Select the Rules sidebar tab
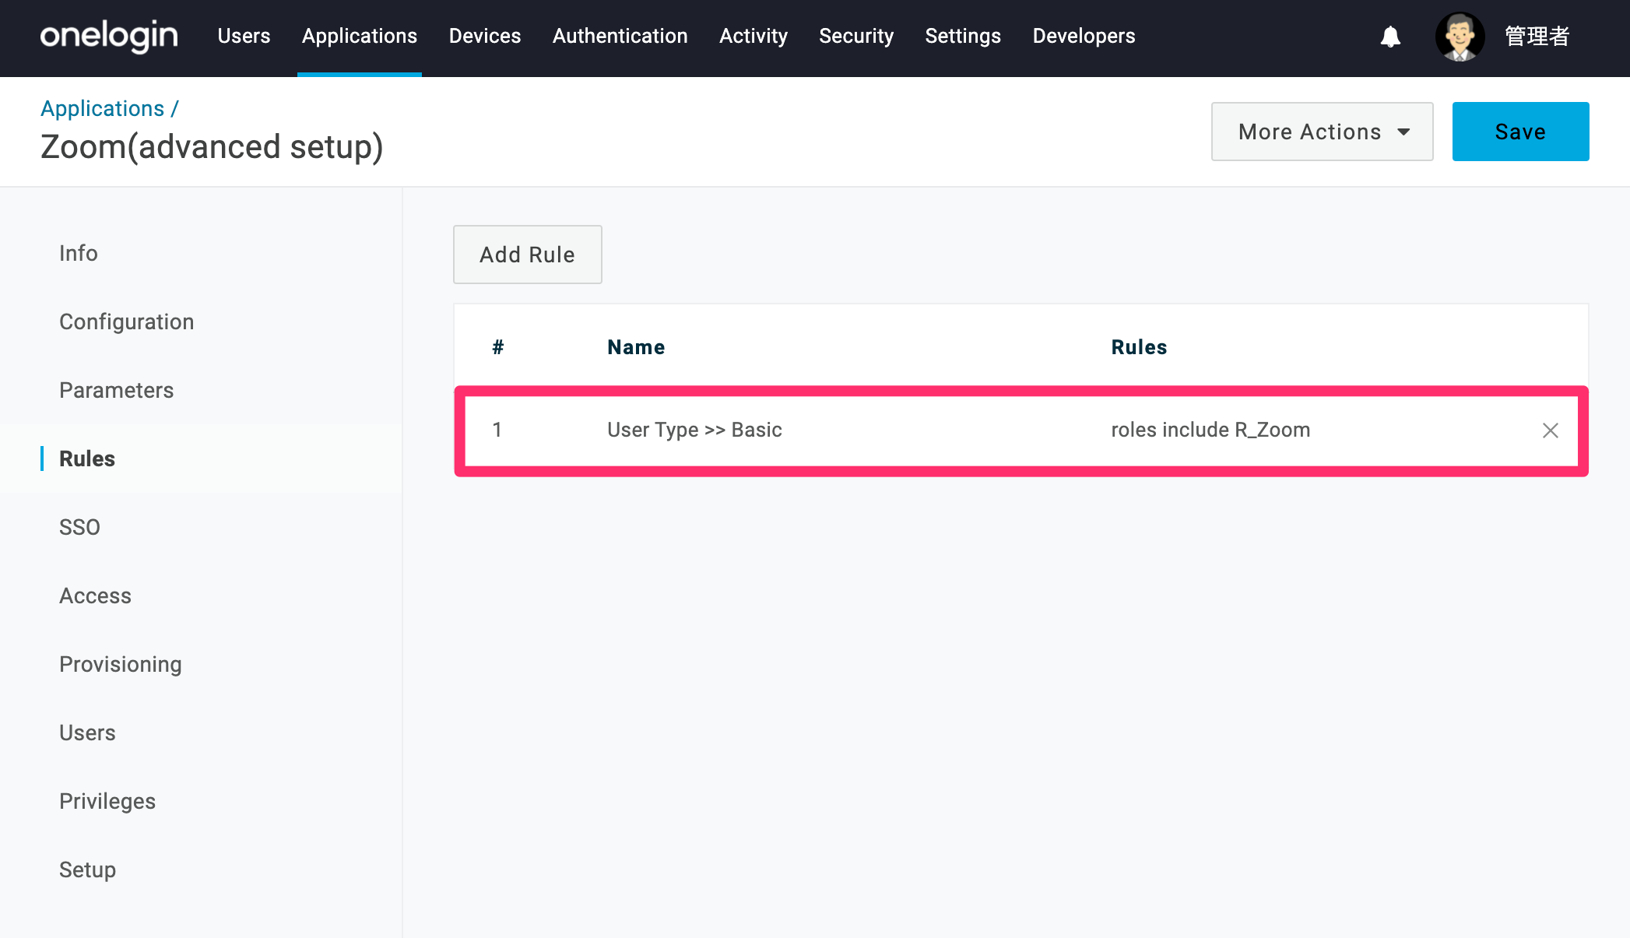The image size is (1630, 938). point(87,458)
